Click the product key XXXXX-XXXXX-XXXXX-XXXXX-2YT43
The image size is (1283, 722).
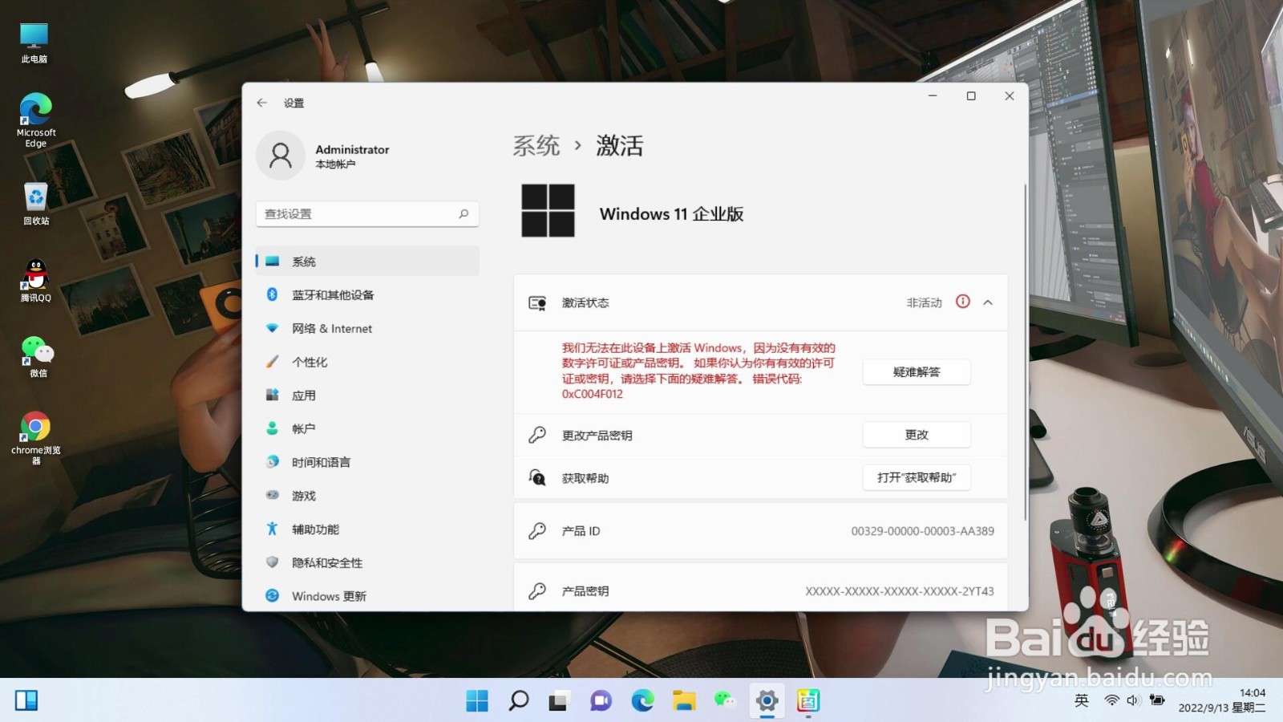(x=900, y=591)
